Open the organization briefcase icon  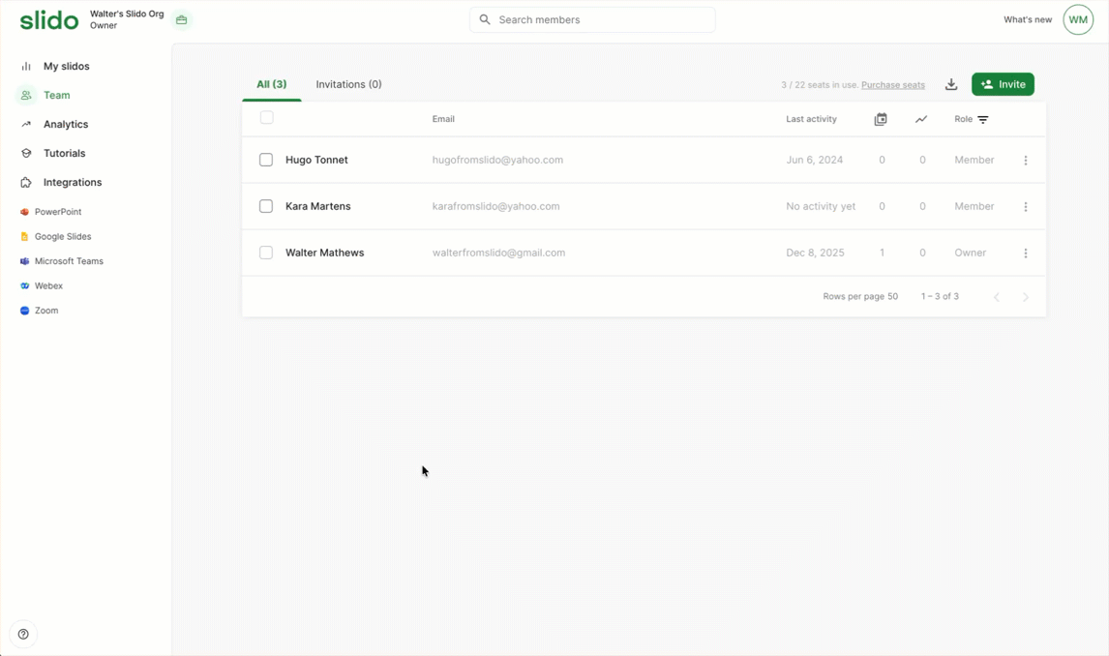tap(182, 19)
